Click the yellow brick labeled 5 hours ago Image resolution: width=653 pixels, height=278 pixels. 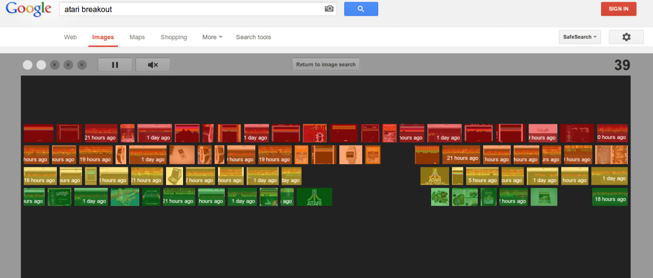click(x=483, y=176)
